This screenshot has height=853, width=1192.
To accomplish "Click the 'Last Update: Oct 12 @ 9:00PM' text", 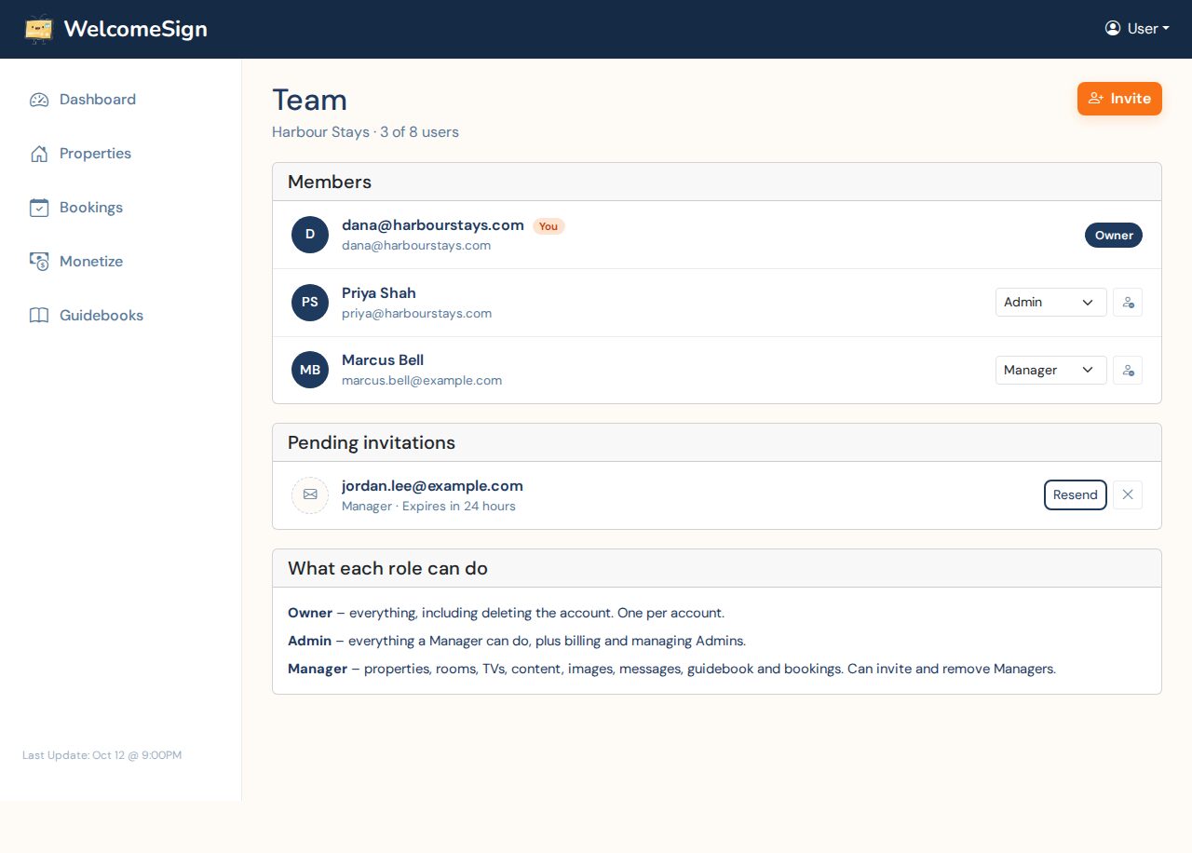I will 102,755.
